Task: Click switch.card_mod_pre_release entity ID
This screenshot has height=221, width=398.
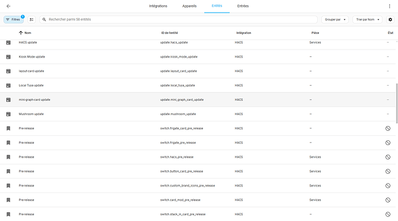Action: pos(180,200)
